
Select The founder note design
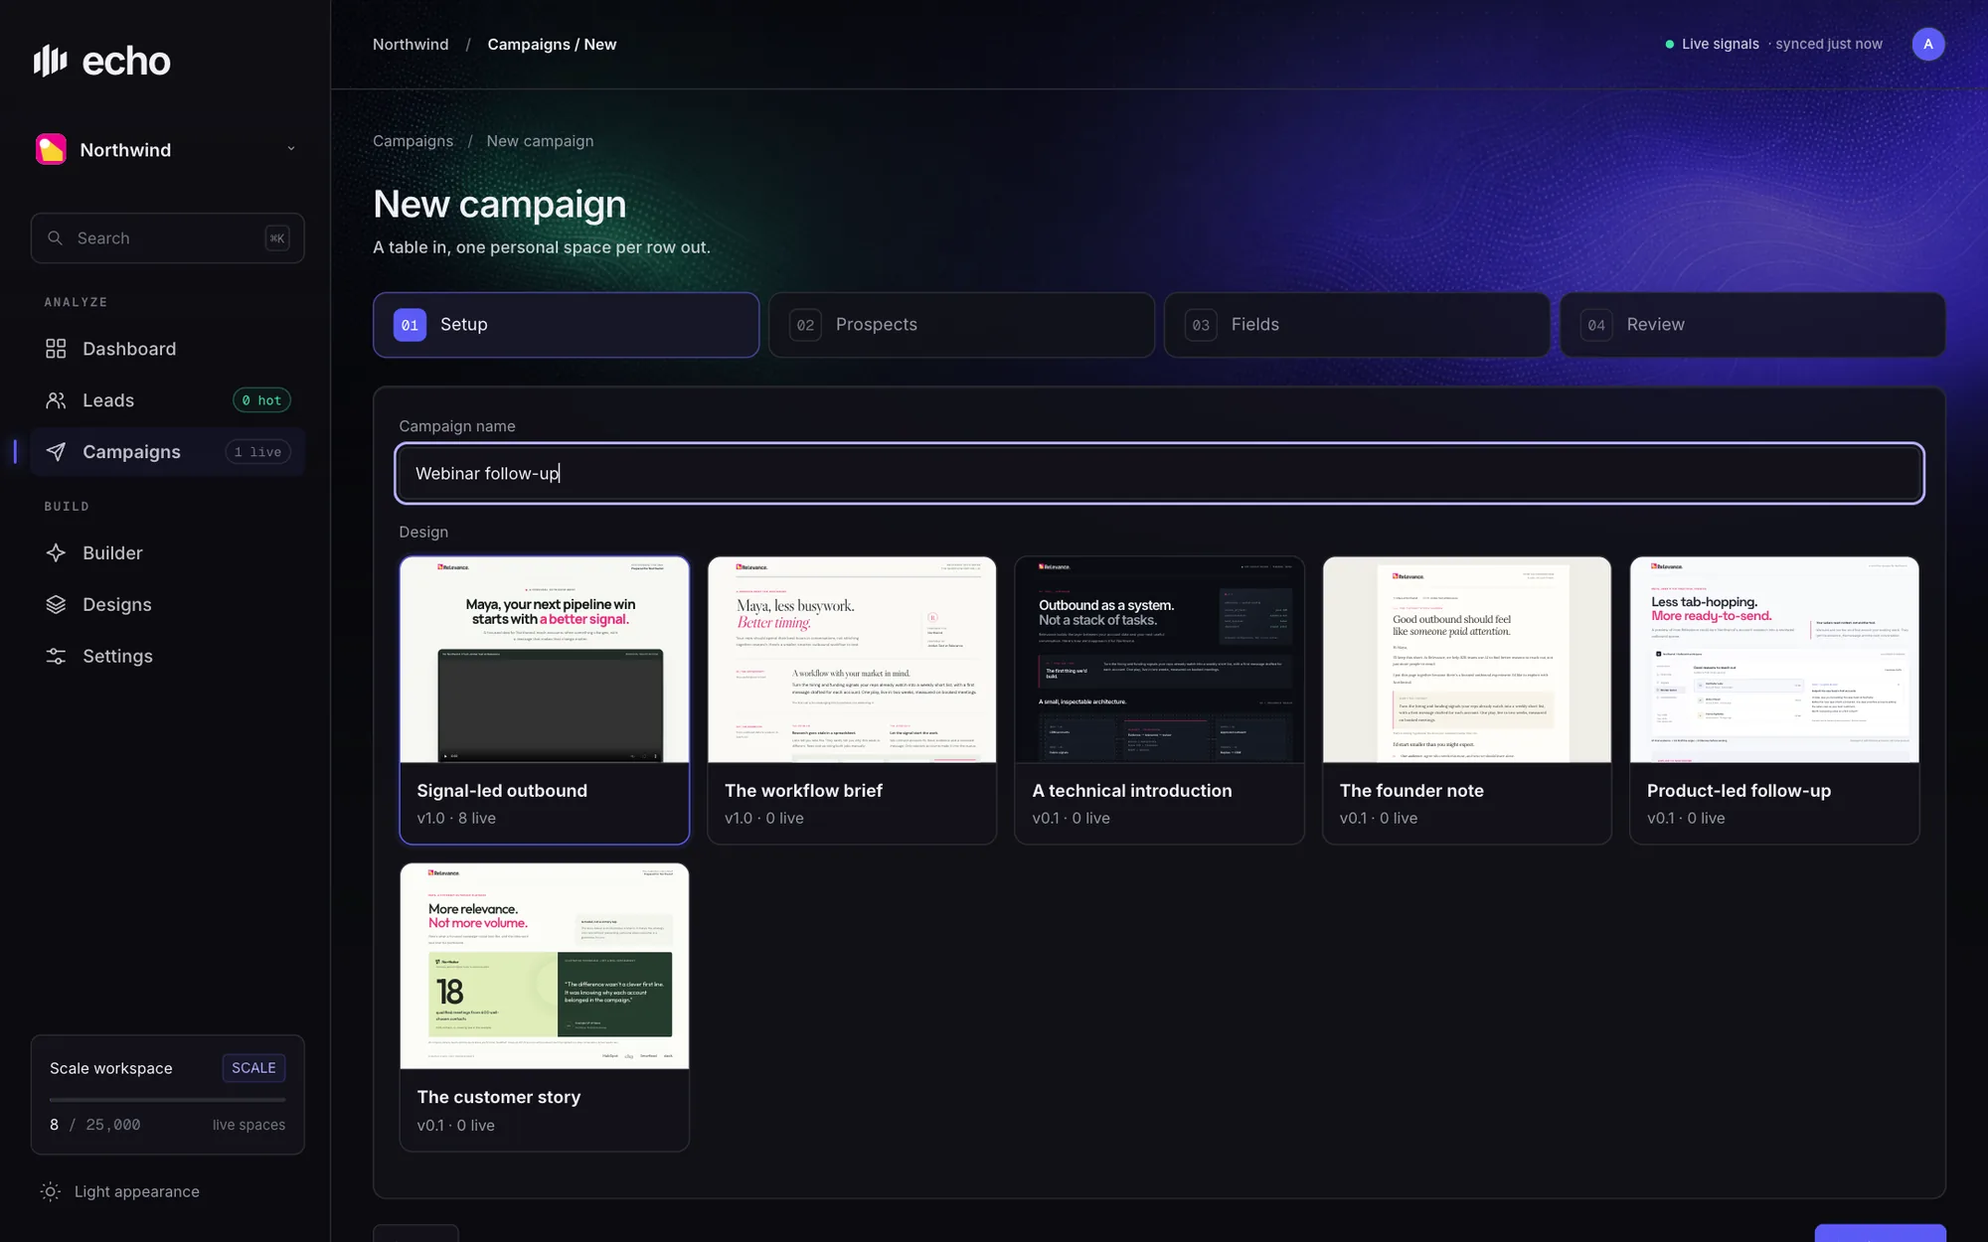(1466, 699)
